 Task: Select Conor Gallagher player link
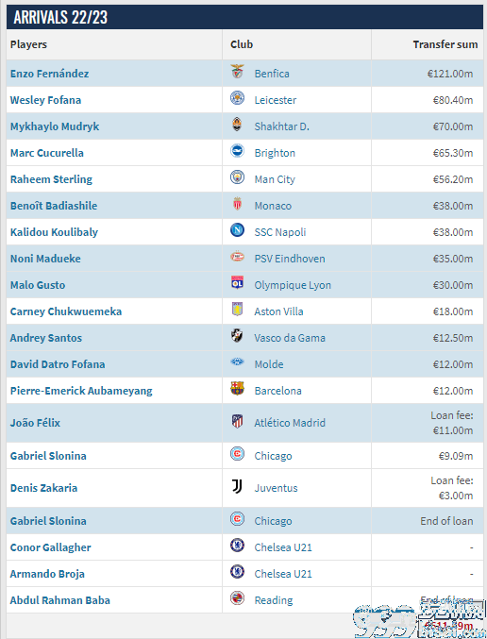pos(51,547)
